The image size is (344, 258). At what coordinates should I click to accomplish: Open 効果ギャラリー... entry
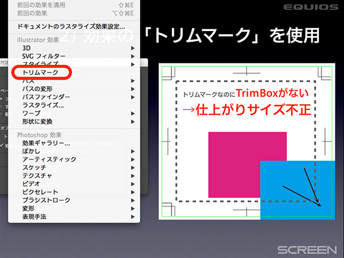[x=74, y=143]
